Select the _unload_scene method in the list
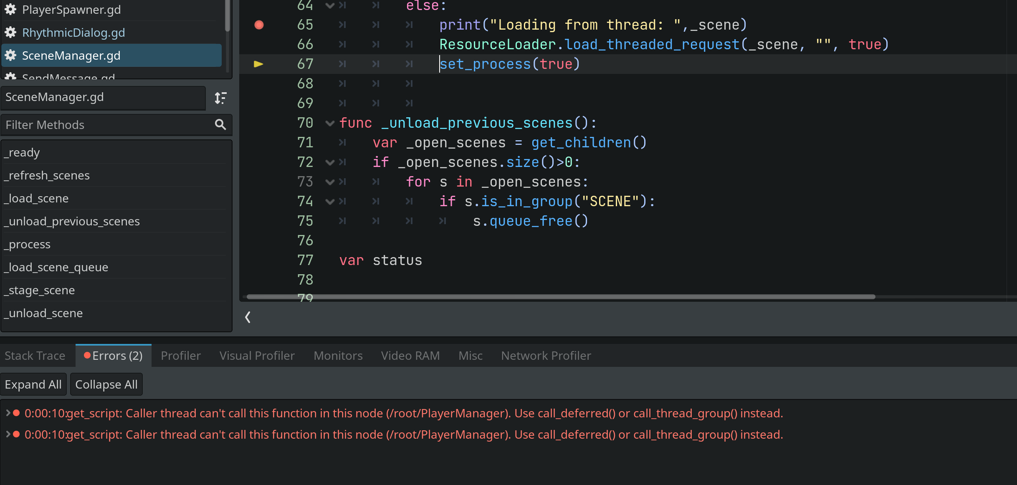This screenshot has width=1017, height=485. point(43,313)
